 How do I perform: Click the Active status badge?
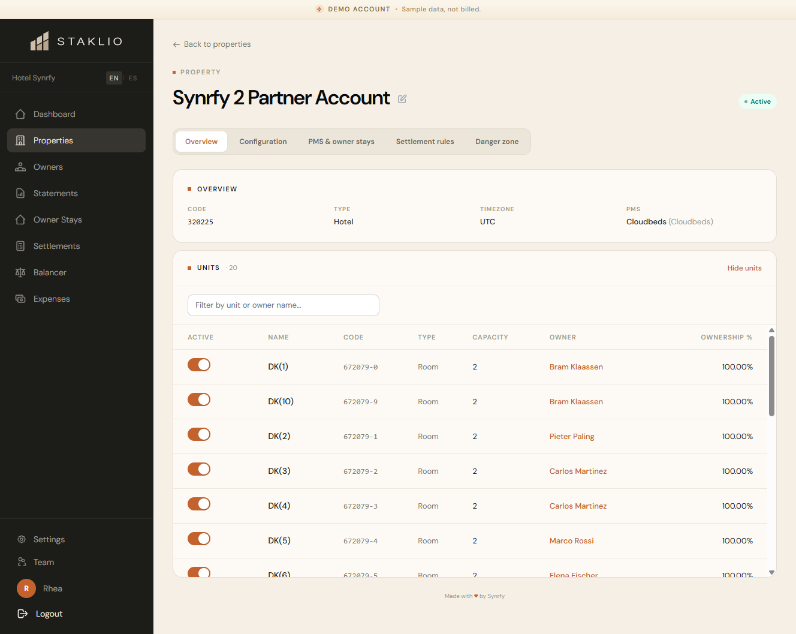[x=758, y=101]
